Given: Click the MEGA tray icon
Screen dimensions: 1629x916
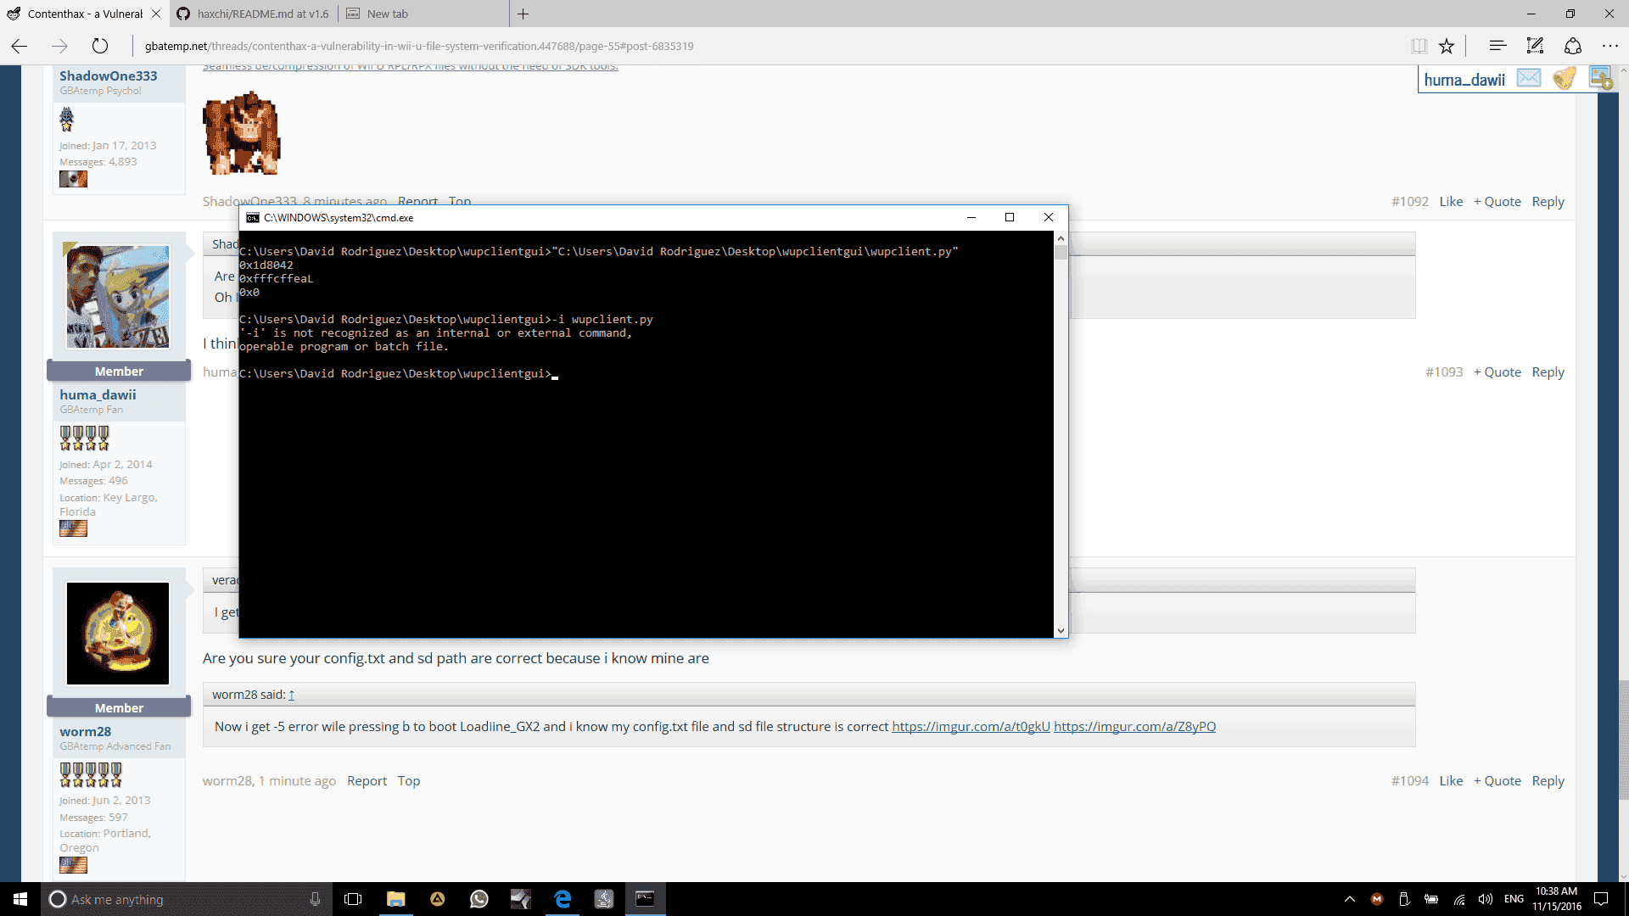Looking at the screenshot, I should point(1377,899).
